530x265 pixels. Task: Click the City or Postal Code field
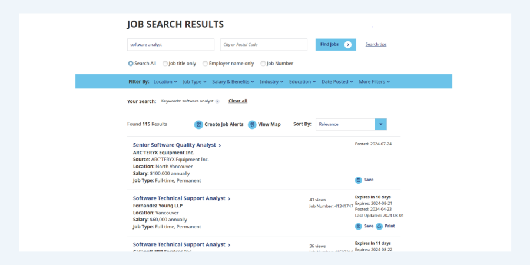(x=263, y=45)
